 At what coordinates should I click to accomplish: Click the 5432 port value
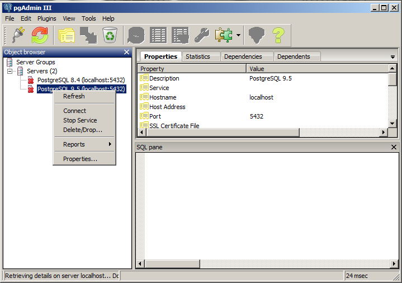(x=257, y=116)
